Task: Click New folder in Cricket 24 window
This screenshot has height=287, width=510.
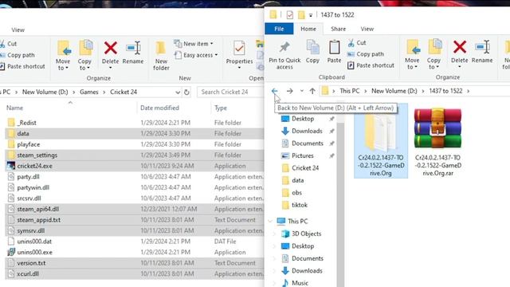Action: [161, 56]
